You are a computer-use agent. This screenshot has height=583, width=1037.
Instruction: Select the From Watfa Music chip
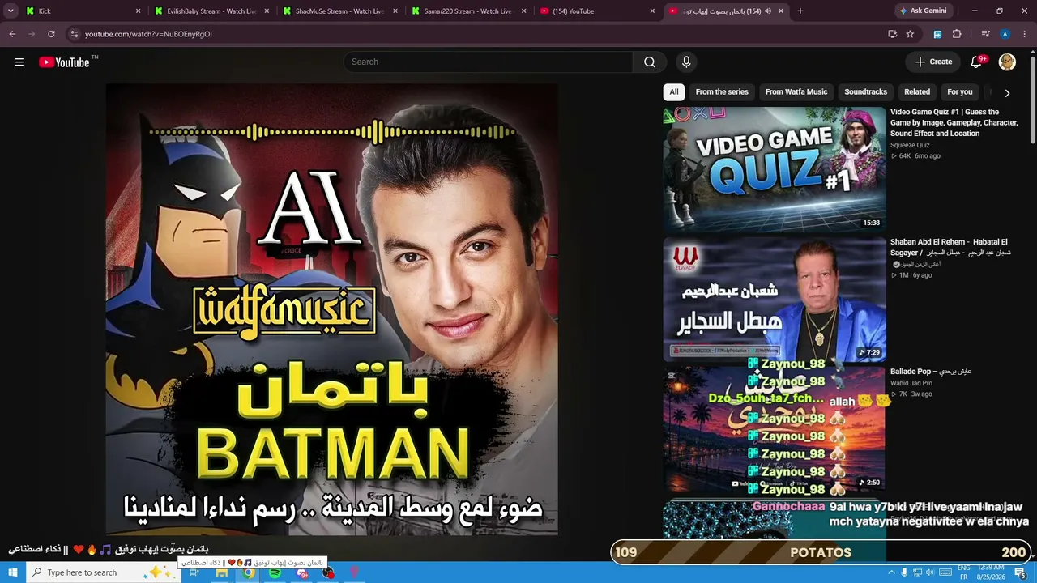pyautogui.click(x=796, y=92)
